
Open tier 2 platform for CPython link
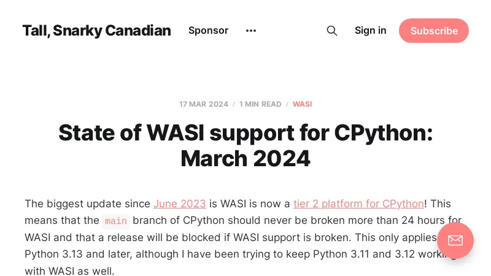tap(358, 204)
